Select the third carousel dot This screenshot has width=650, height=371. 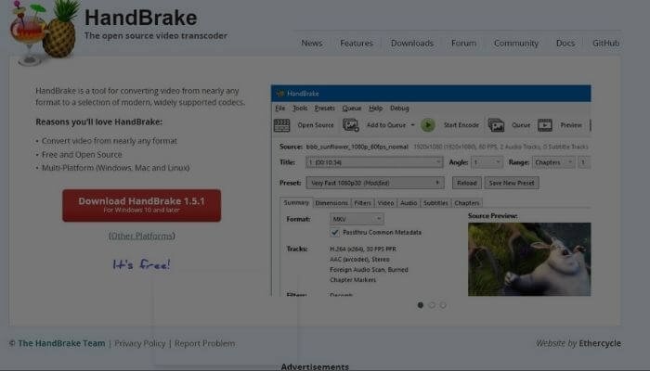[x=443, y=305]
